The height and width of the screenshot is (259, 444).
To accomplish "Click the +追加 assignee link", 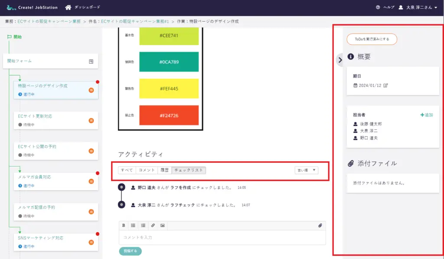I will (427, 115).
